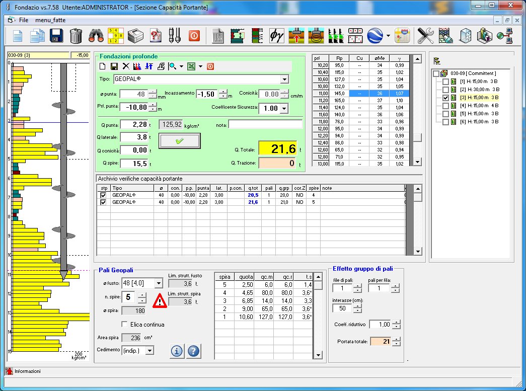Click the Informazioni status bar entry
The image size is (526, 391).
click(27, 371)
